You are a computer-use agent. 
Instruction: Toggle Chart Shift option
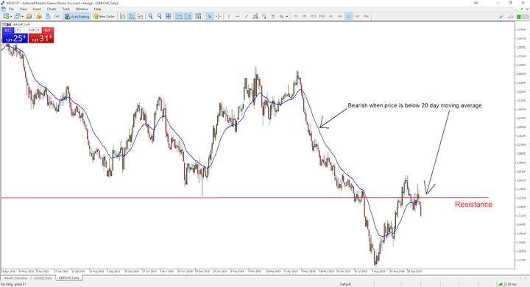pyautogui.click(x=188, y=16)
